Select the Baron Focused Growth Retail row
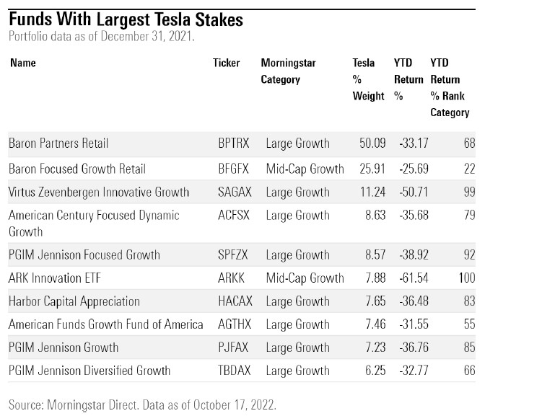Screen dimensions: 542x416 click(77, 169)
